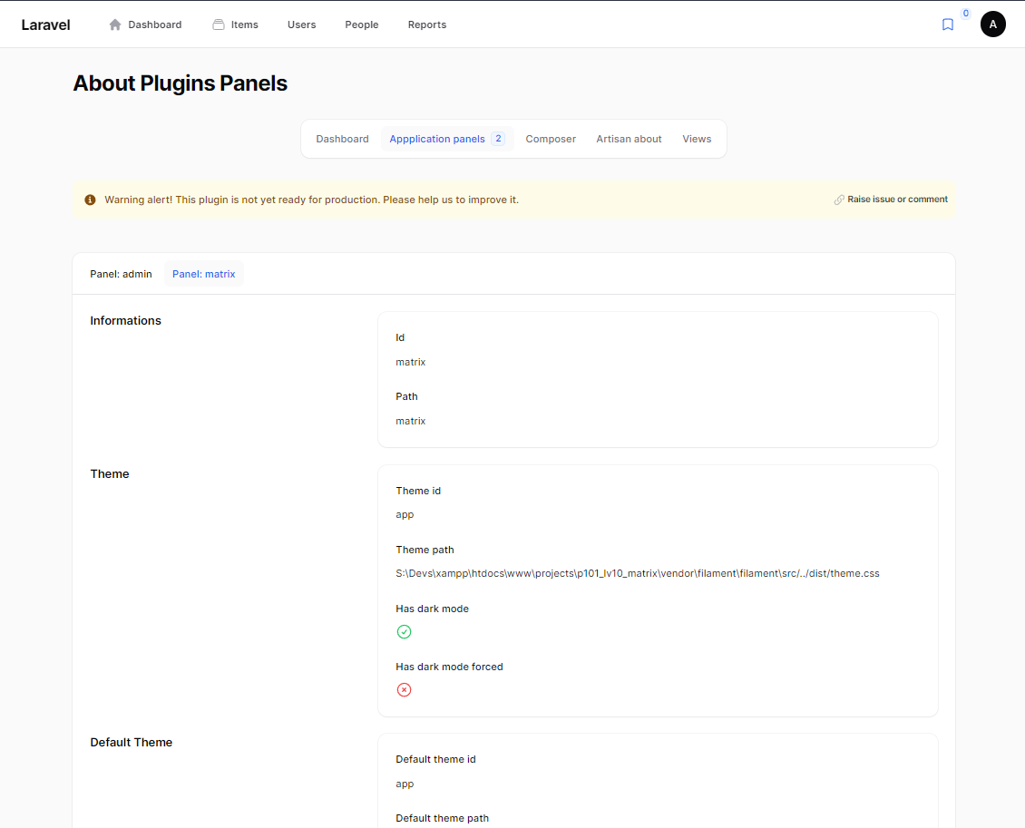Screen dimensions: 1025x828
Task: Click the Theme section heading
Action: coord(110,474)
